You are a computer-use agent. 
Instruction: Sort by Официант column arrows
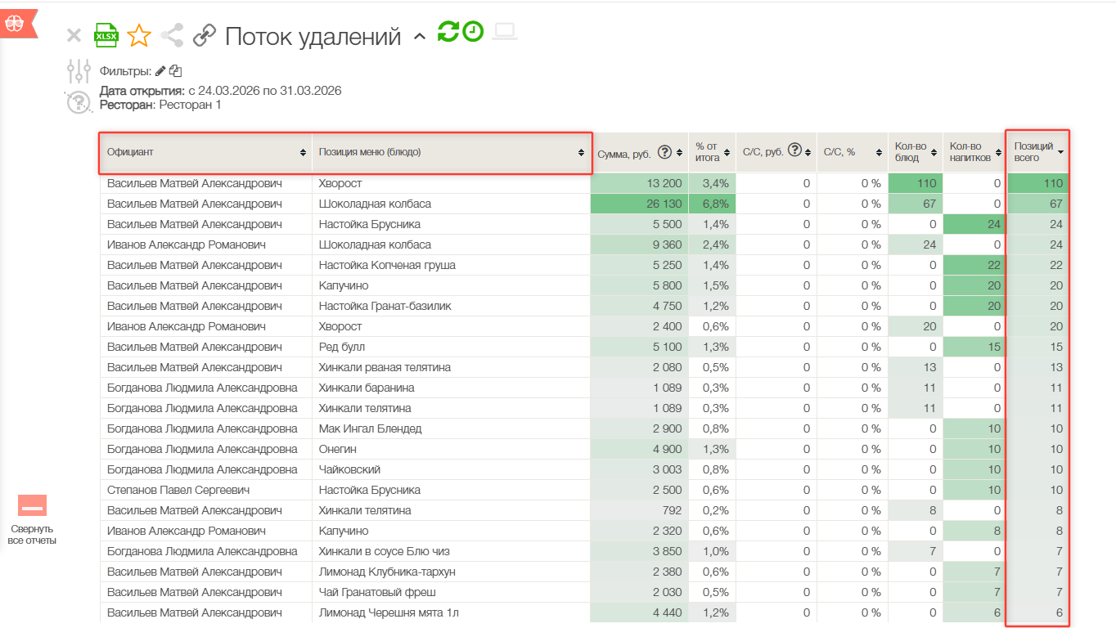pos(304,153)
